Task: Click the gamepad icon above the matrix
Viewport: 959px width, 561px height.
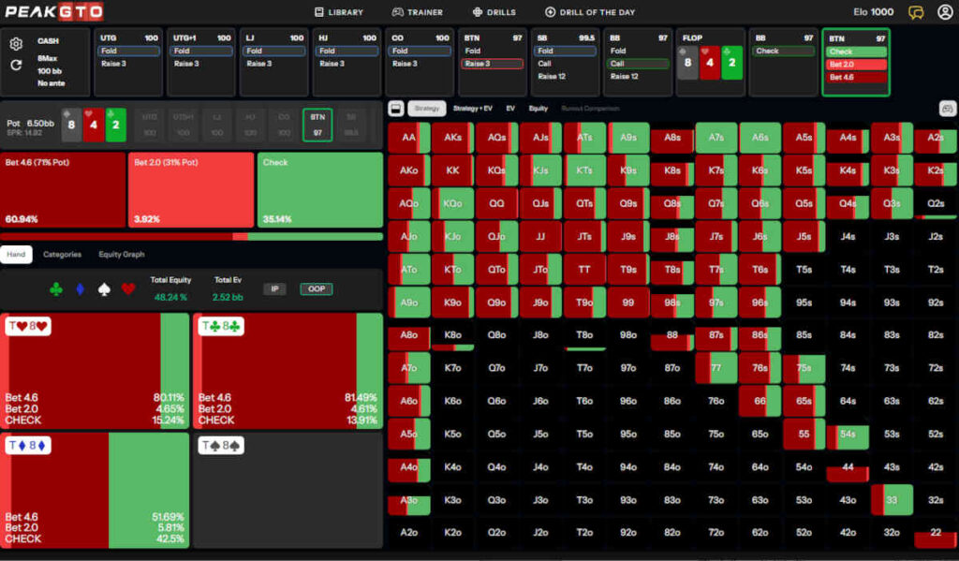Action: coord(946,109)
